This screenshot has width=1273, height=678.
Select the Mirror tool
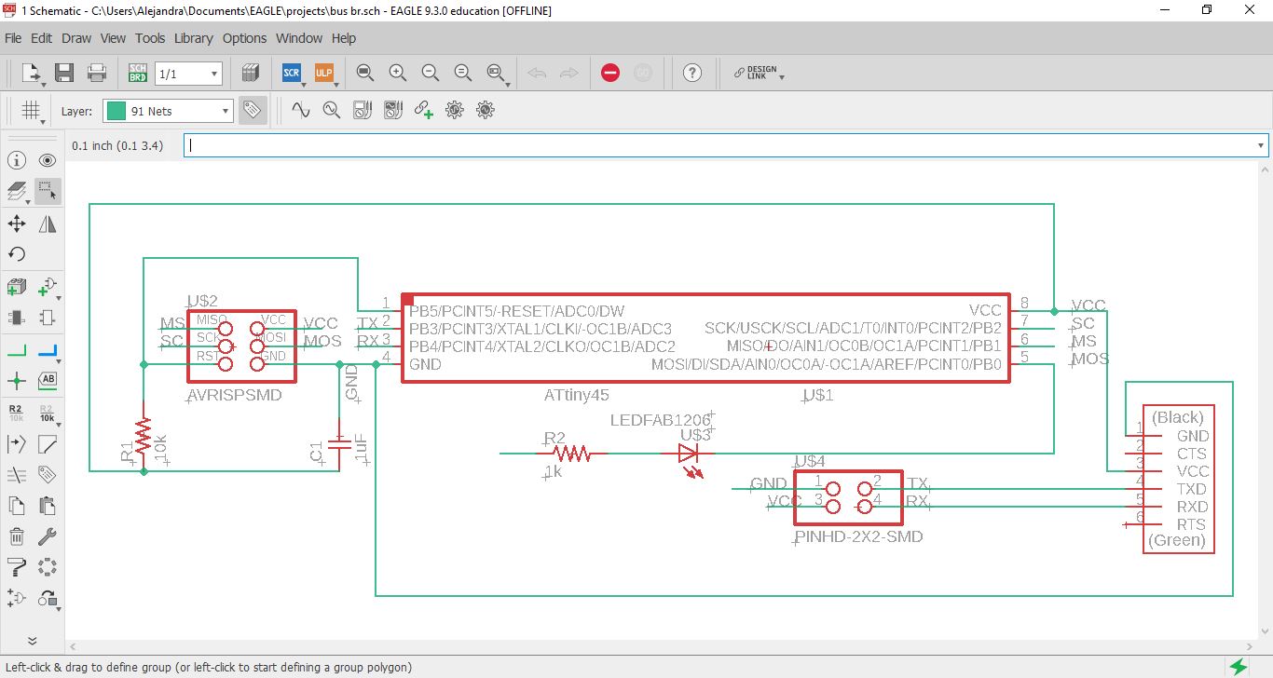point(48,224)
